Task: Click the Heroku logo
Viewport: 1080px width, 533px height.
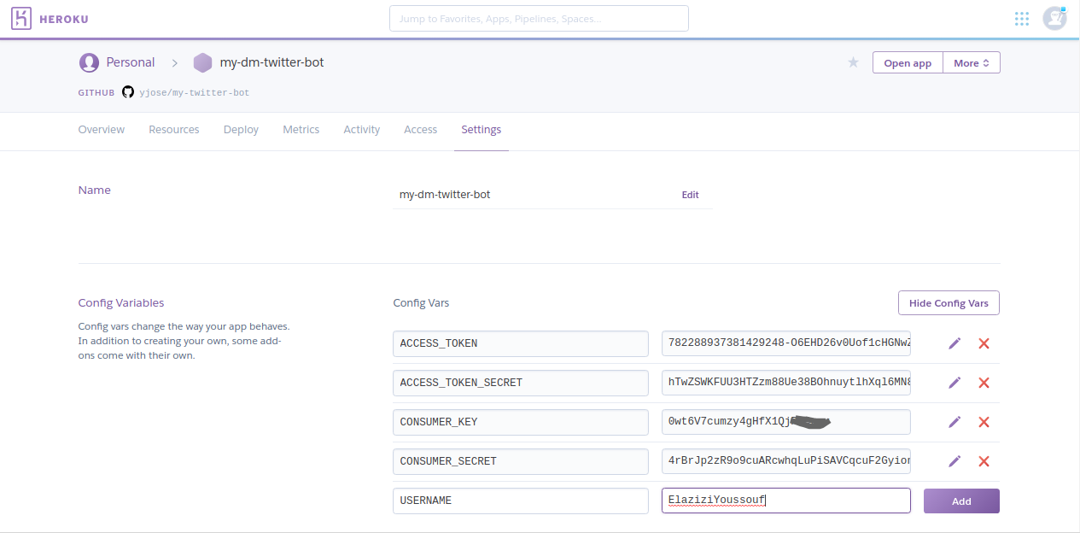Action: [x=20, y=17]
